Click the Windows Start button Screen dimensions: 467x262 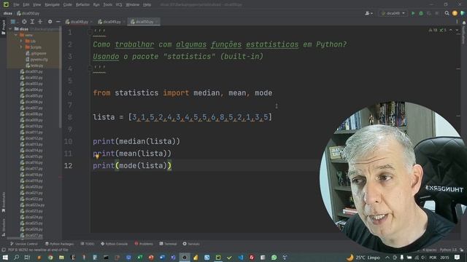pyautogui.click(x=5, y=257)
